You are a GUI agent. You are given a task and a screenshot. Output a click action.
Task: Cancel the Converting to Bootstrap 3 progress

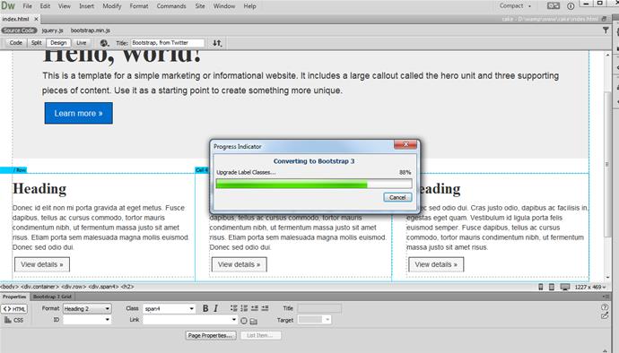[397, 197]
